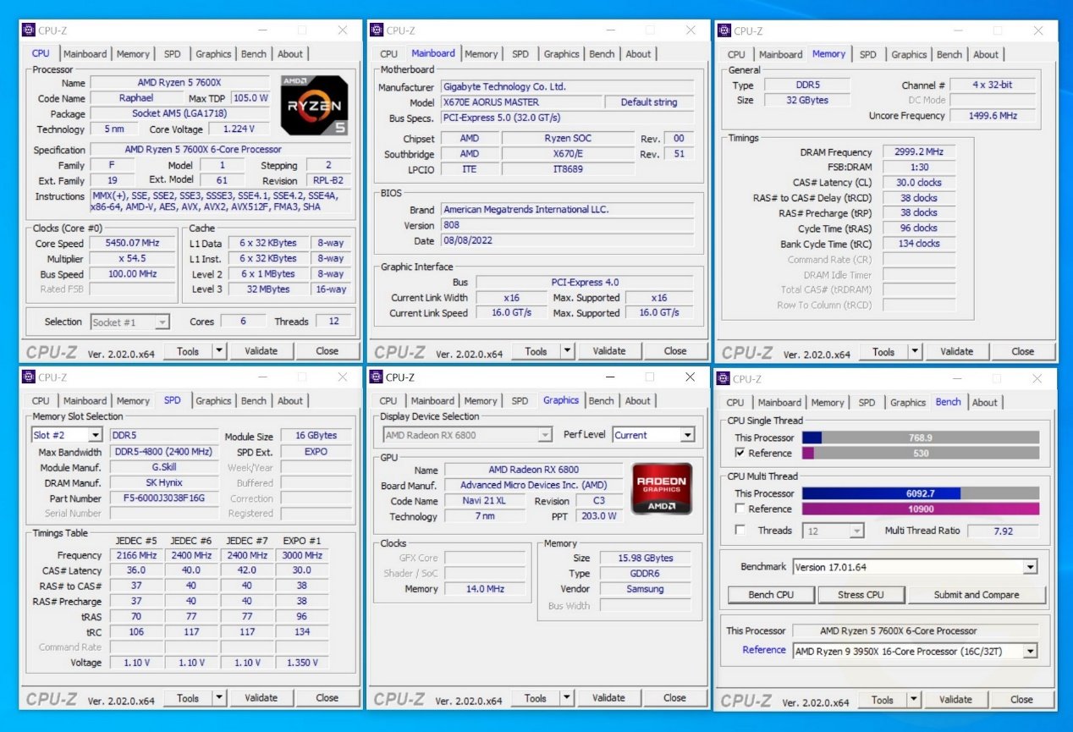Click Validate in the Memory-tab window
This screenshot has width=1073, height=732.
pyautogui.click(x=956, y=351)
